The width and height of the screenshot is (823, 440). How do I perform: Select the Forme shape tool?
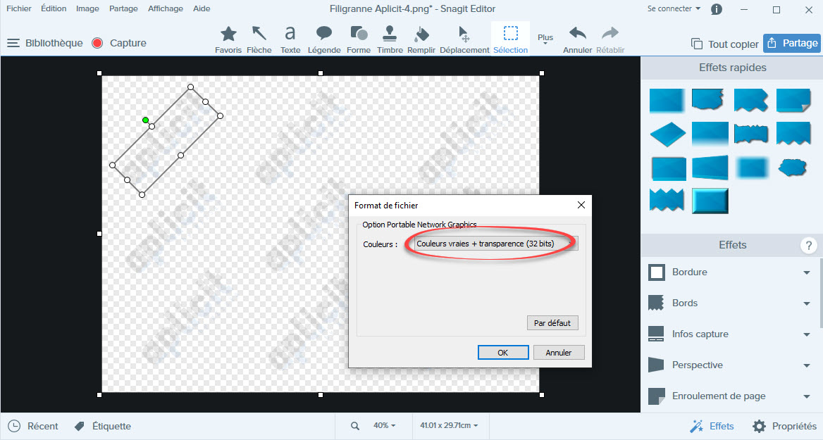[359, 40]
